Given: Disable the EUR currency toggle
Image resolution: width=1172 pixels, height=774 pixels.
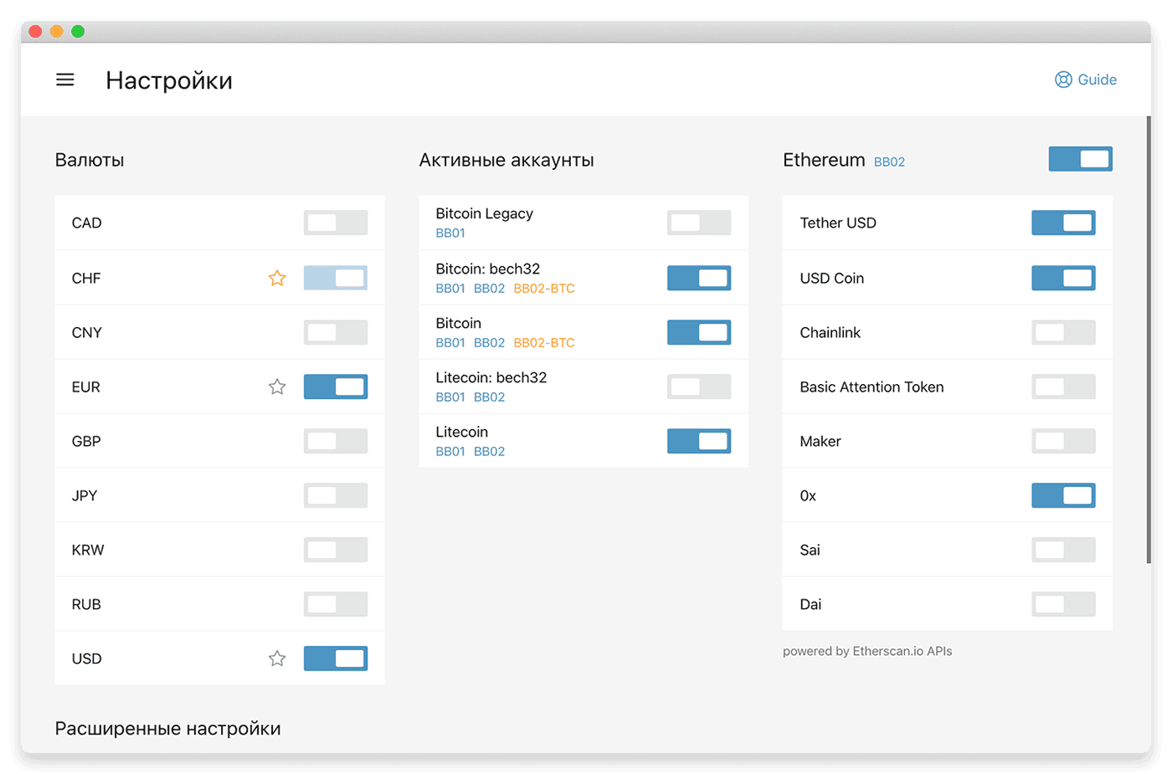Looking at the screenshot, I should point(336,387).
